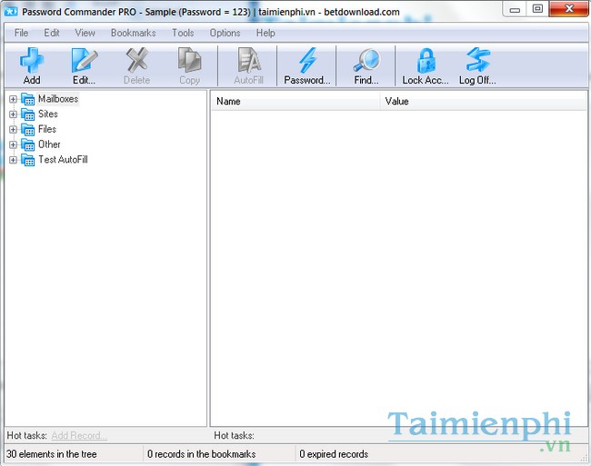Open the Bookmarks menu
The height and width of the screenshot is (466, 591).
coord(133,33)
